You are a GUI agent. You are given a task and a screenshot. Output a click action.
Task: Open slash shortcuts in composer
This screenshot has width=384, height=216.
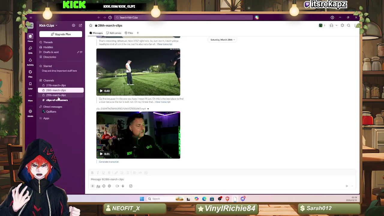tap(131, 186)
